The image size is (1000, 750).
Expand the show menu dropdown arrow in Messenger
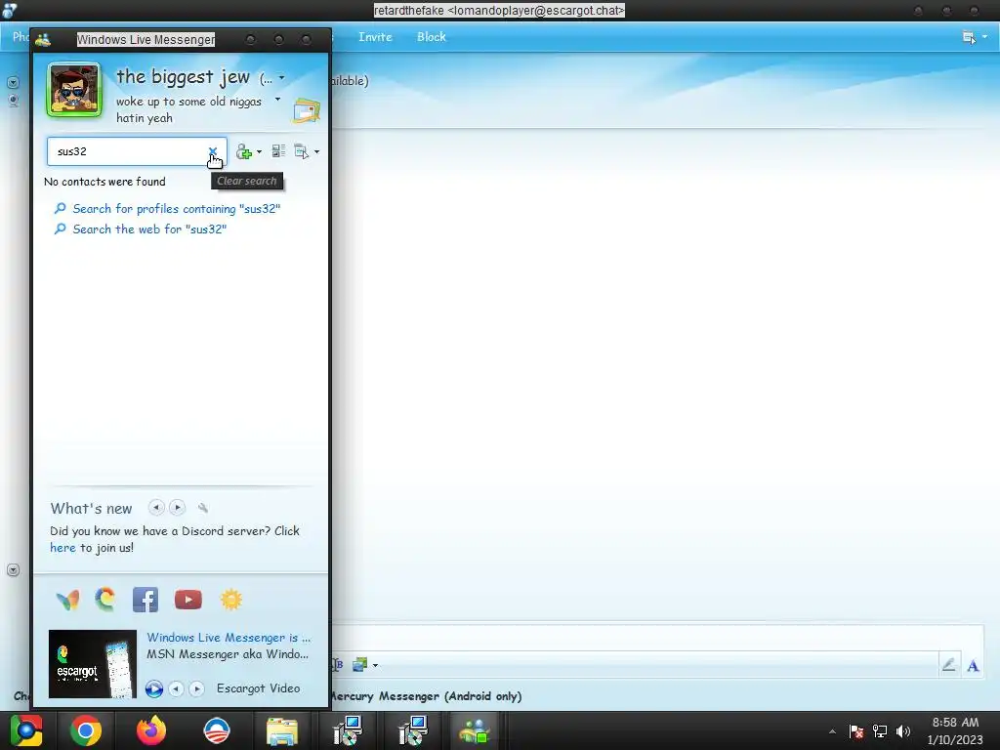coord(317,152)
